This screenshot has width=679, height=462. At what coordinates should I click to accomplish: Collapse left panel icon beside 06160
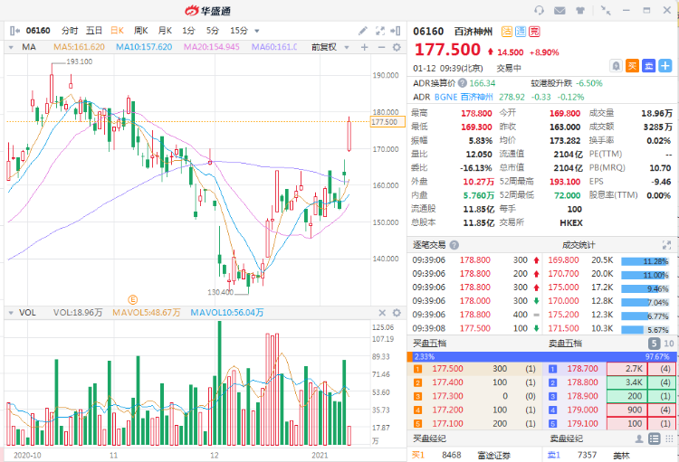(x=14, y=31)
